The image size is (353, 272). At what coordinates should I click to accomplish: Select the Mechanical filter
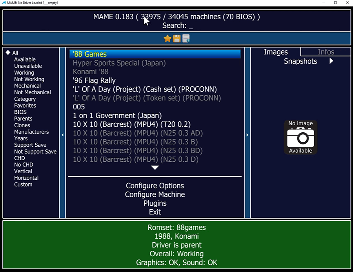pyautogui.click(x=27, y=86)
